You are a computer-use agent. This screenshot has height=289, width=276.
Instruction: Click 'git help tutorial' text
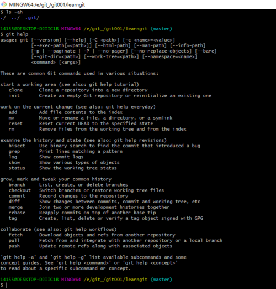coord(113,85)
